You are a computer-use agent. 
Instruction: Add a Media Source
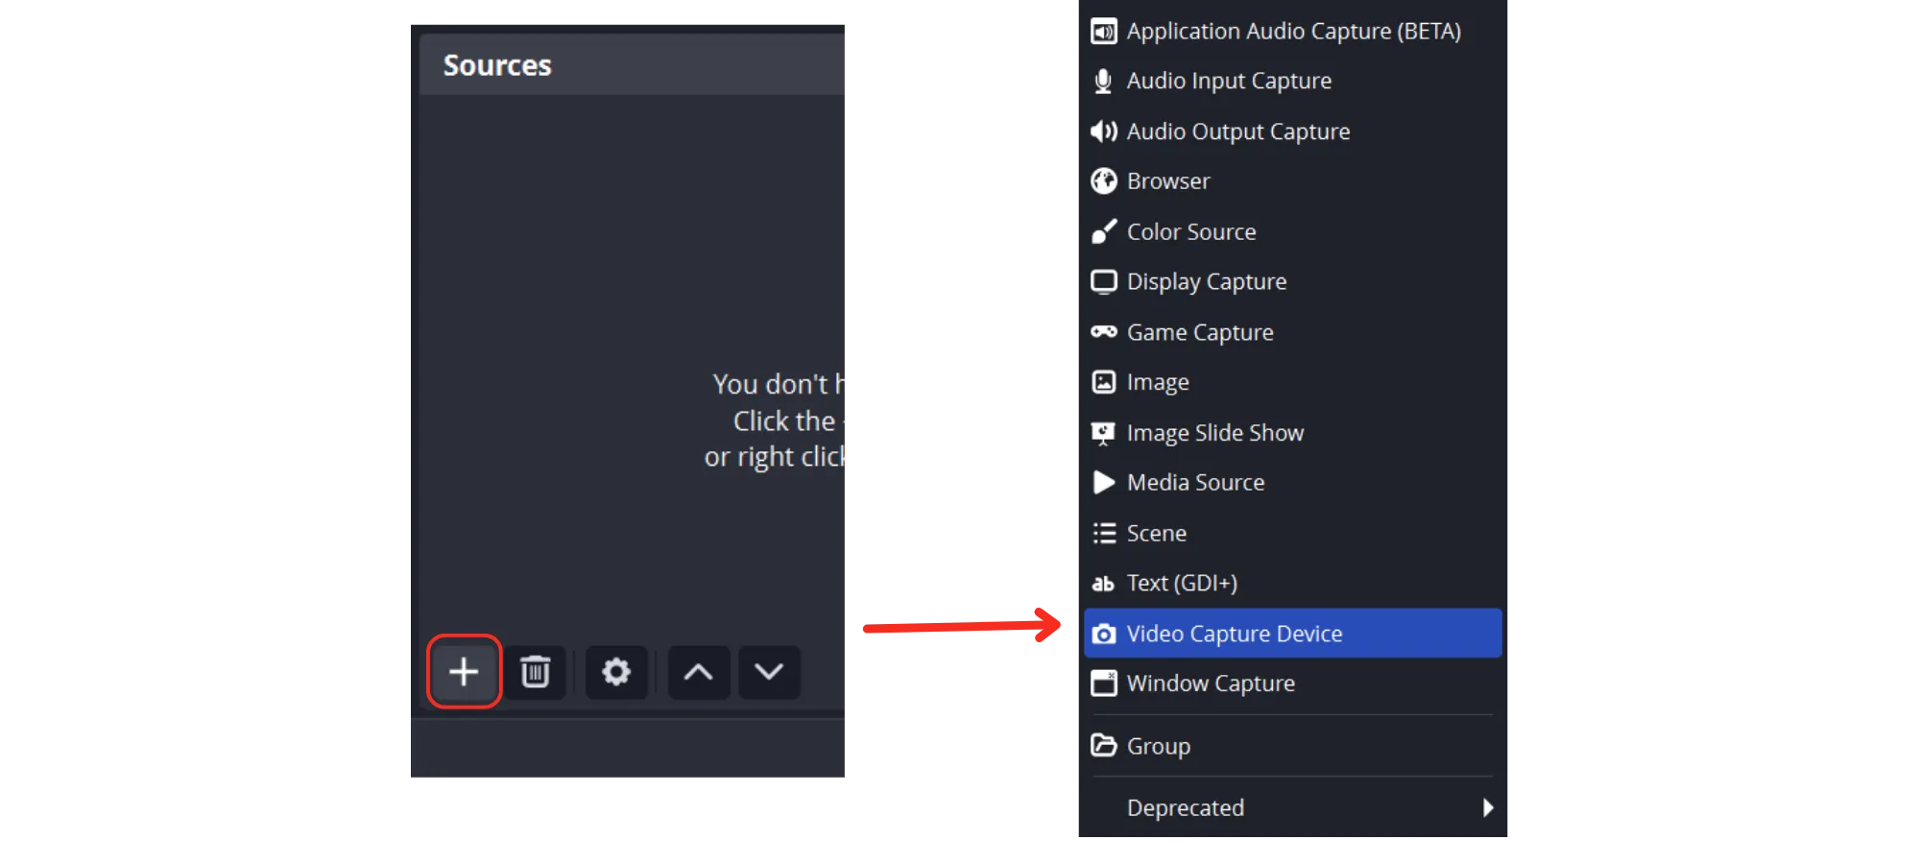point(1293,483)
